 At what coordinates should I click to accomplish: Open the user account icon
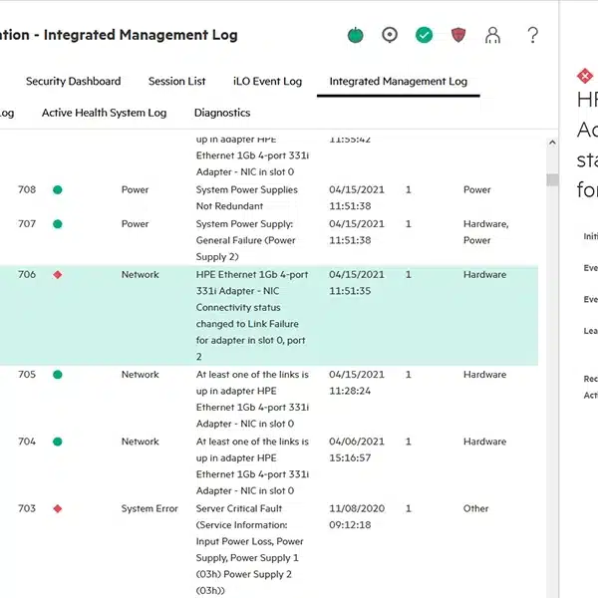coord(492,36)
